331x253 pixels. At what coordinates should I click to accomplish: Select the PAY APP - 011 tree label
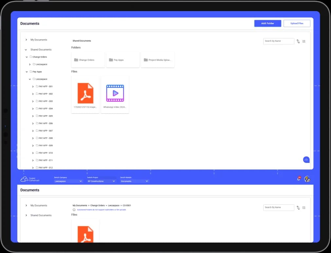click(x=46, y=160)
